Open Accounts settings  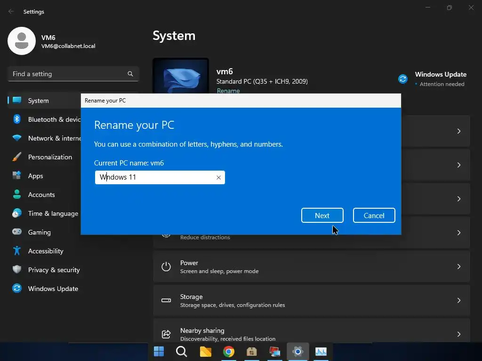pos(41,195)
